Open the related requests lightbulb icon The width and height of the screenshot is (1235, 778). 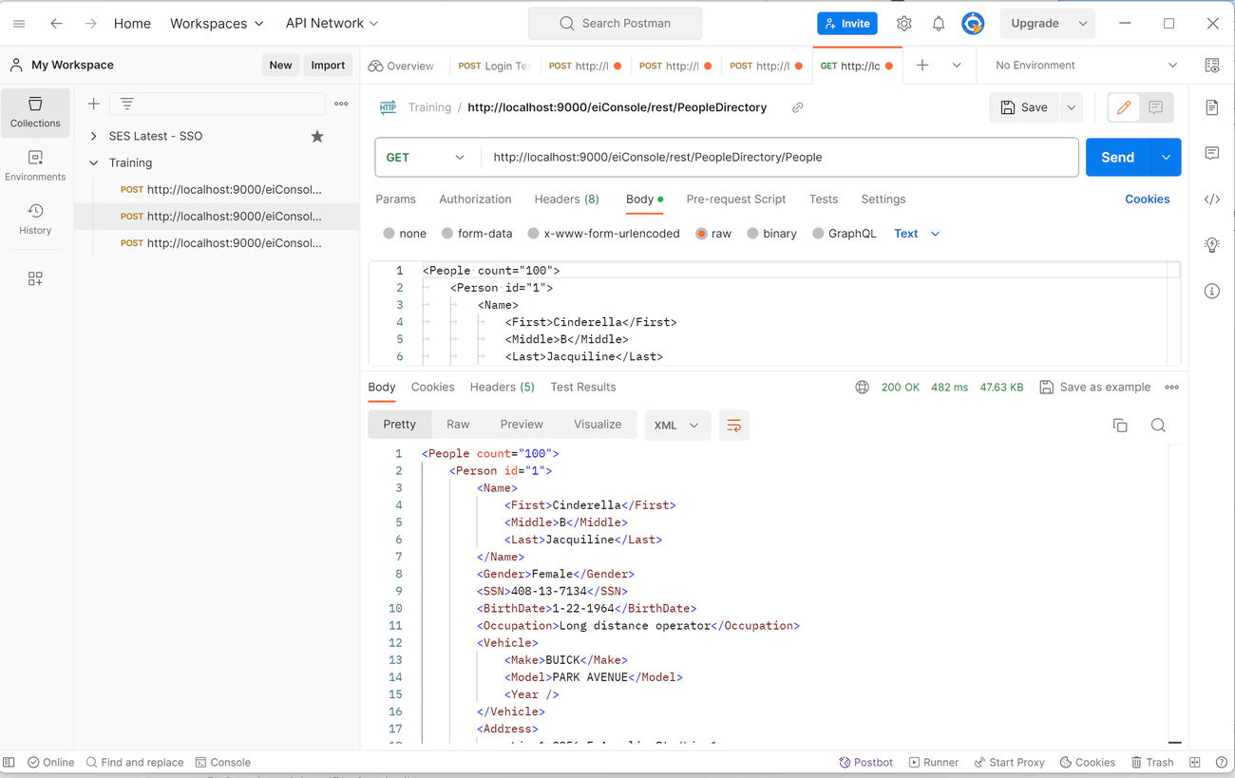click(x=1212, y=245)
